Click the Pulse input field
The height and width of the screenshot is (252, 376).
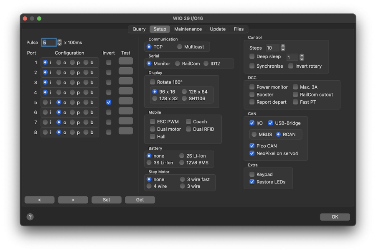48,43
